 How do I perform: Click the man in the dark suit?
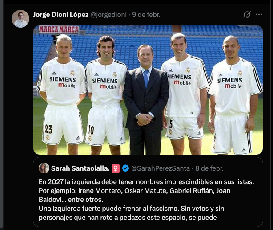tap(146, 99)
